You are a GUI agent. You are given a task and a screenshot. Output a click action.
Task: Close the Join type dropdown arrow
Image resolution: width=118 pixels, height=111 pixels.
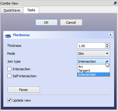click(x=107, y=61)
